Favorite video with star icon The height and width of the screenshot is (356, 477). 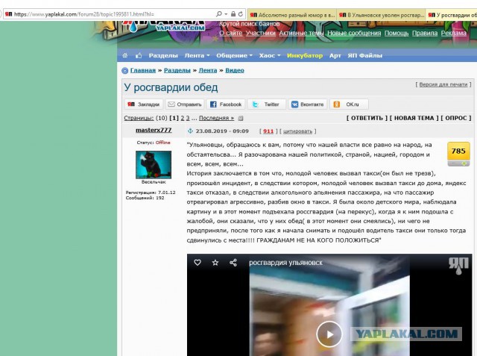point(215,262)
